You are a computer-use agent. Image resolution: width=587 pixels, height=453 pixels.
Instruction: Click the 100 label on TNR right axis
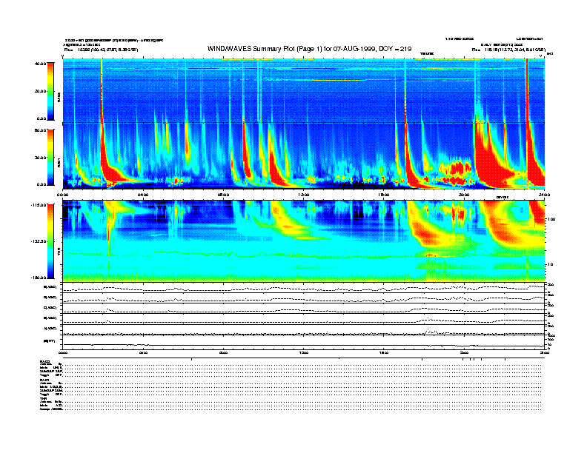551,219
